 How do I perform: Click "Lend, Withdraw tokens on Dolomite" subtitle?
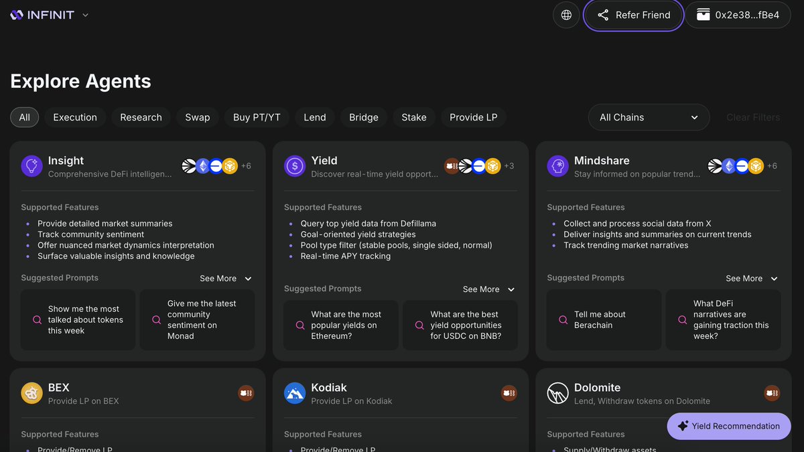[642, 401]
